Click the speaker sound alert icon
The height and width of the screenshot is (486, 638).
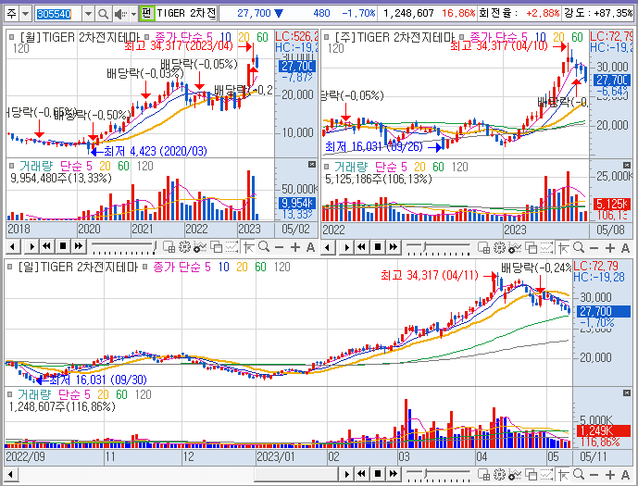[119, 14]
